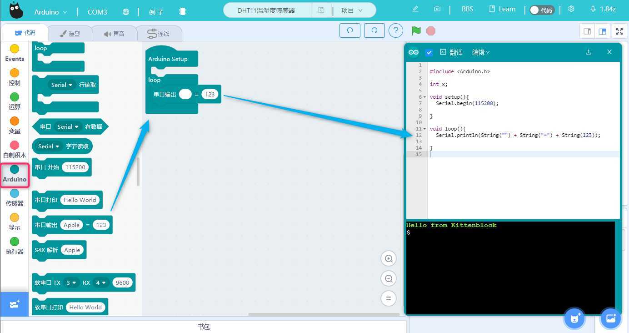Click the Arduino infinity logo in code panel
629x333 pixels.
tap(414, 52)
